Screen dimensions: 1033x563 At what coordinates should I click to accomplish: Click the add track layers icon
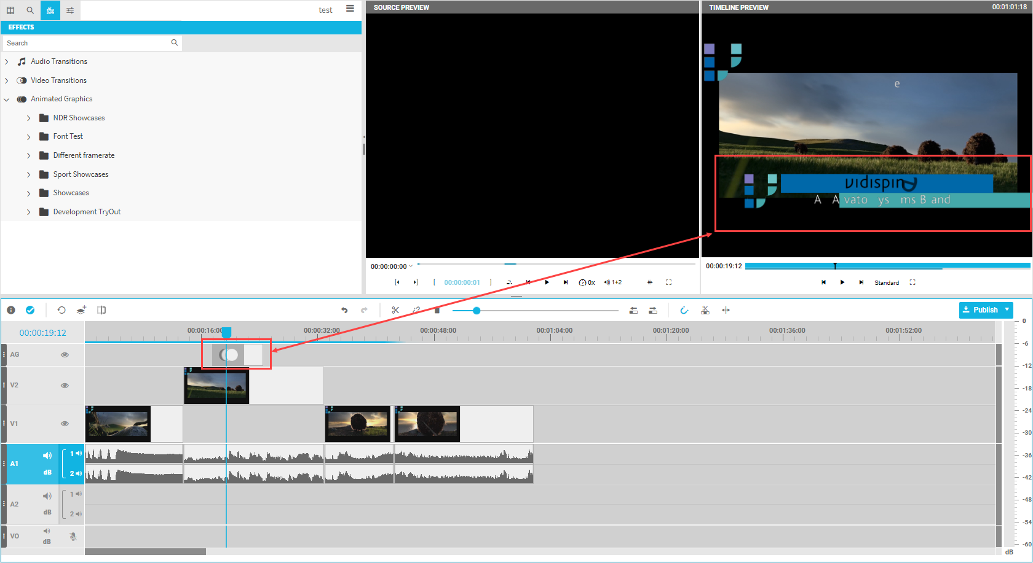click(x=81, y=310)
